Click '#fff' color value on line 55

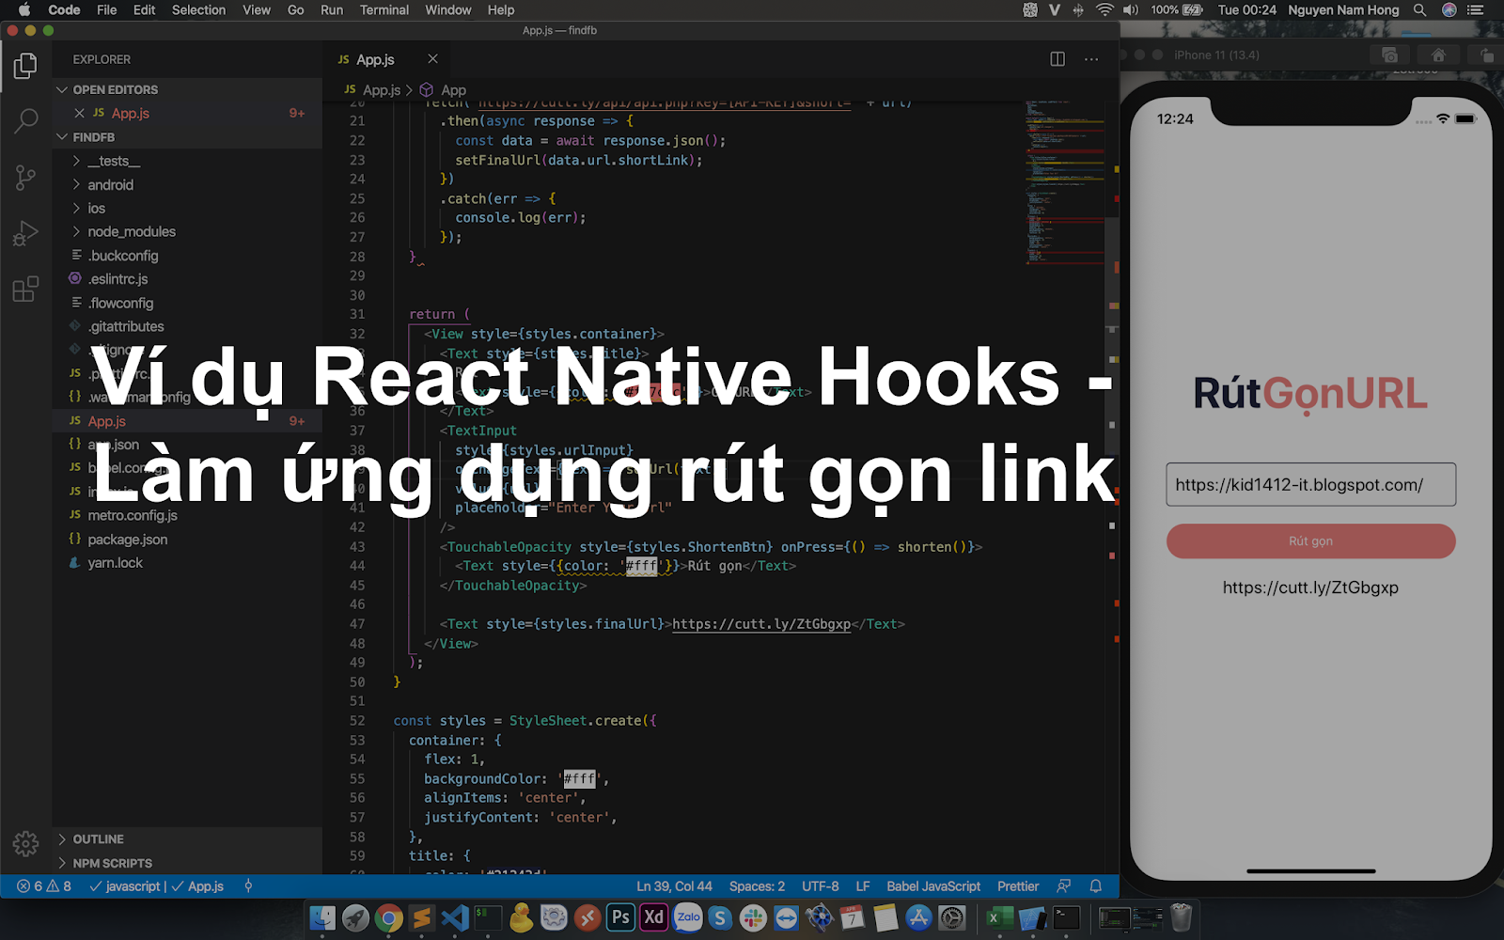(x=582, y=779)
